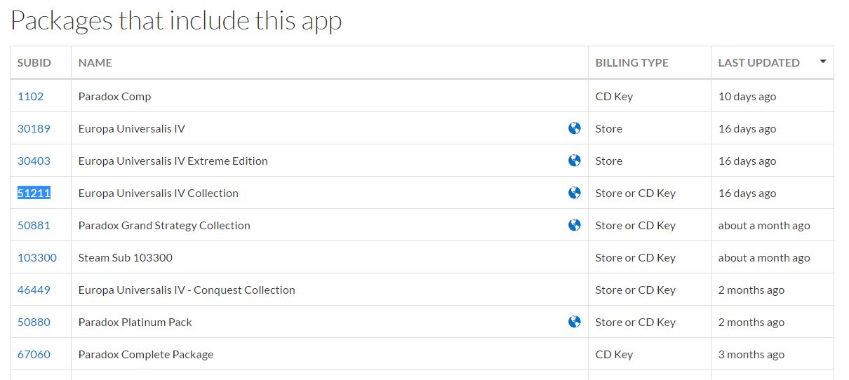Open SubID 30403 link
The height and width of the screenshot is (380, 849).
[x=34, y=161]
